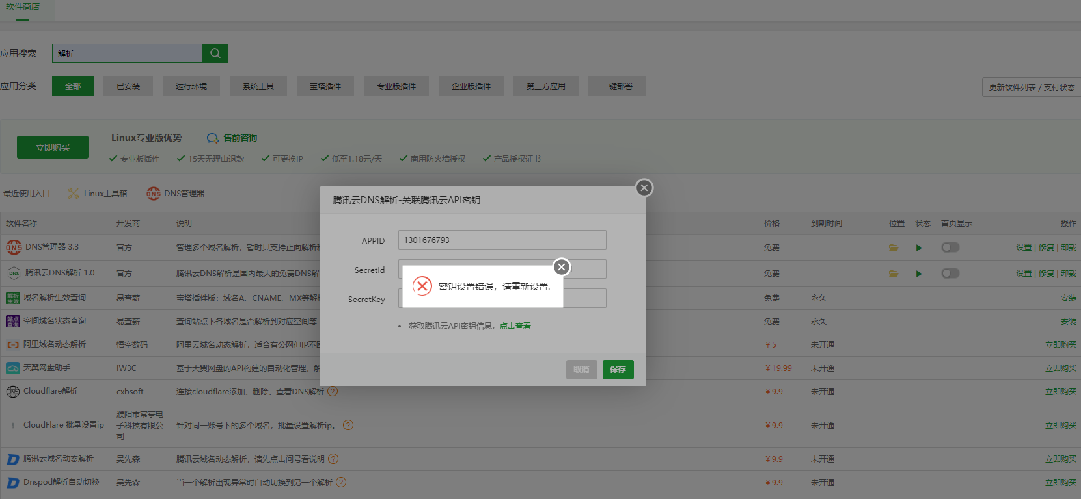This screenshot has height=499, width=1081.
Task: Select 企业版插件 category tab
Action: coord(471,86)
